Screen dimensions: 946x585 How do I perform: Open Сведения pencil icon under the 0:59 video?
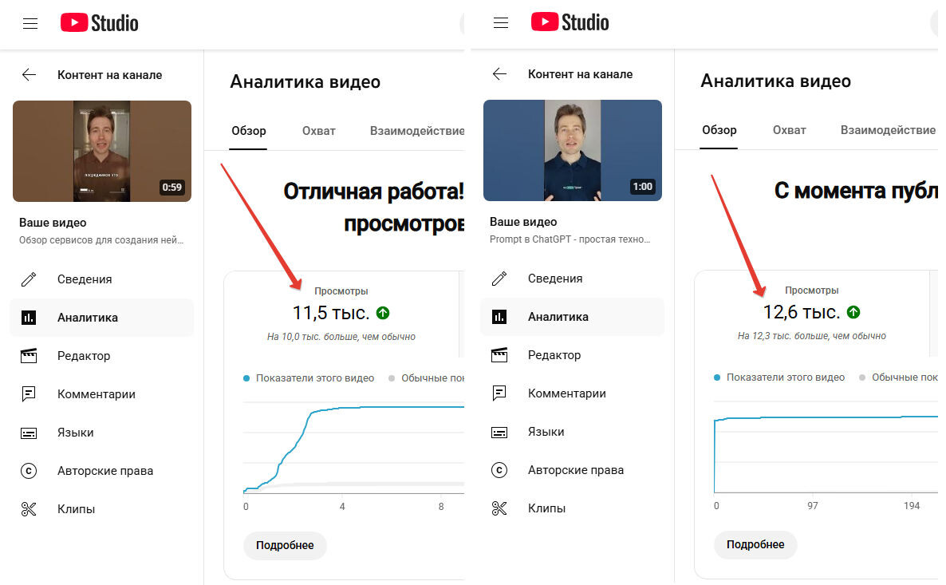[29, 279]
